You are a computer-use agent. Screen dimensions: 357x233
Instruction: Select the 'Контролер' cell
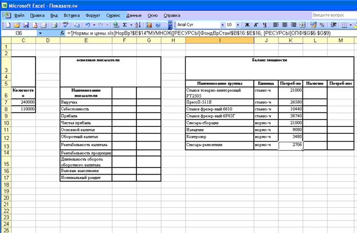click(219, 137)
